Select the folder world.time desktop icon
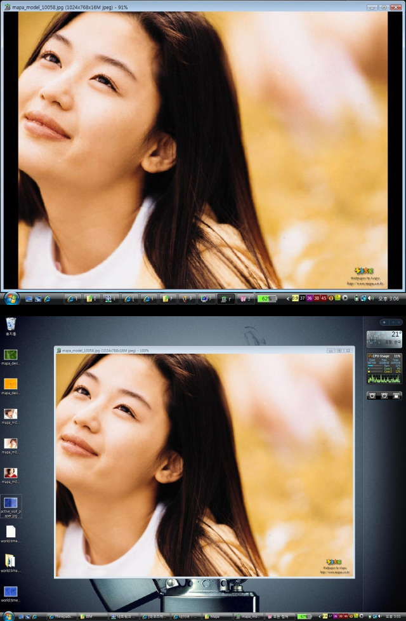The width and height of the screenshot is (406, 621). pos(11,564)
